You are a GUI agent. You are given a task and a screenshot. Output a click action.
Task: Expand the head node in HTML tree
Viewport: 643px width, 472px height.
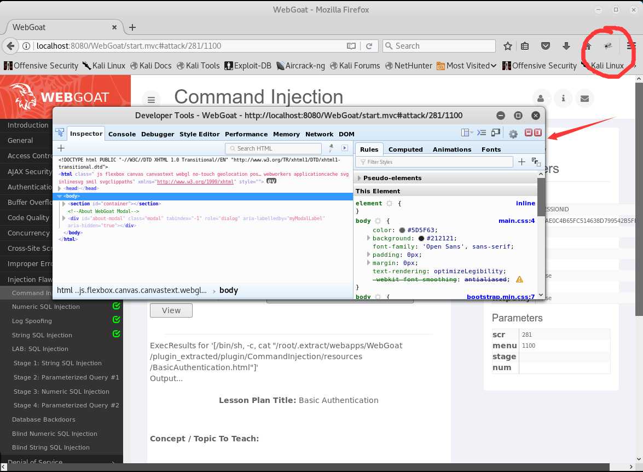pyautogui.click(x=60, y=188)
